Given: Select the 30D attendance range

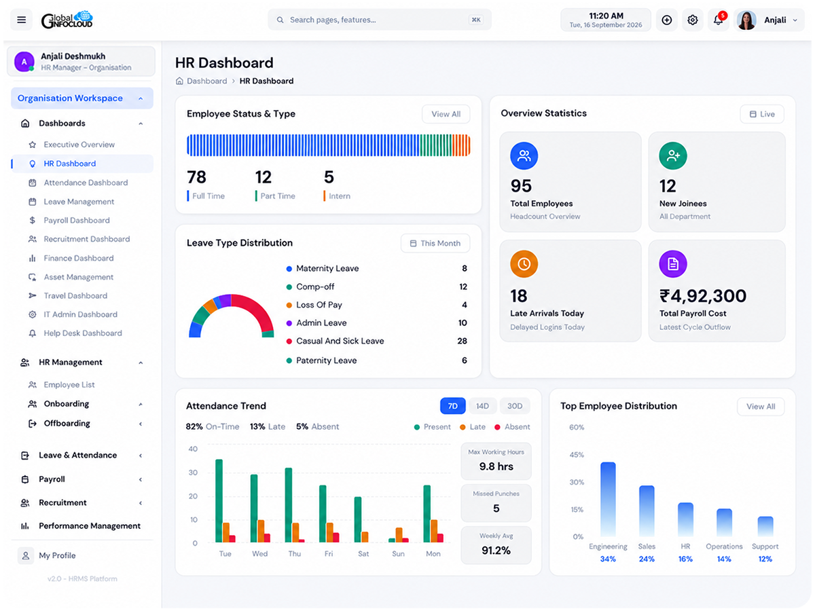Looking at the screenshot, I should click(515, 406).
